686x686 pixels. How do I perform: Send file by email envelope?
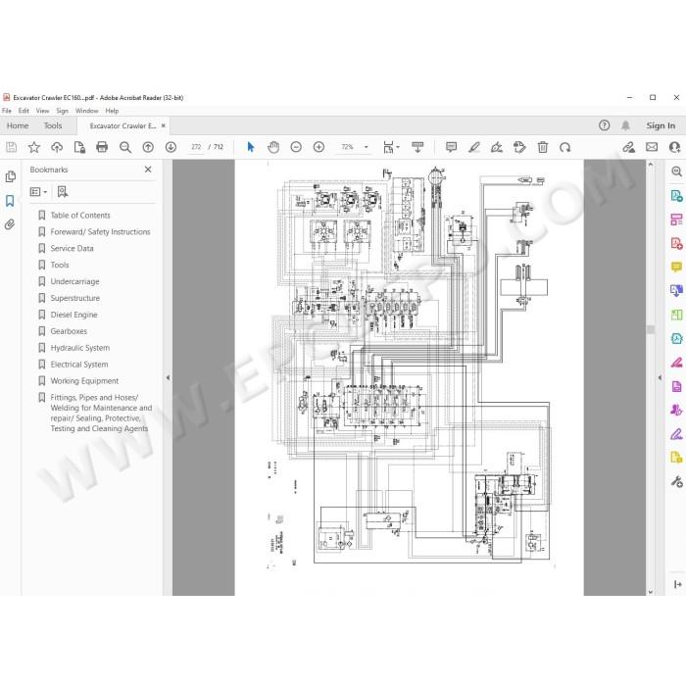coord(652,147)
